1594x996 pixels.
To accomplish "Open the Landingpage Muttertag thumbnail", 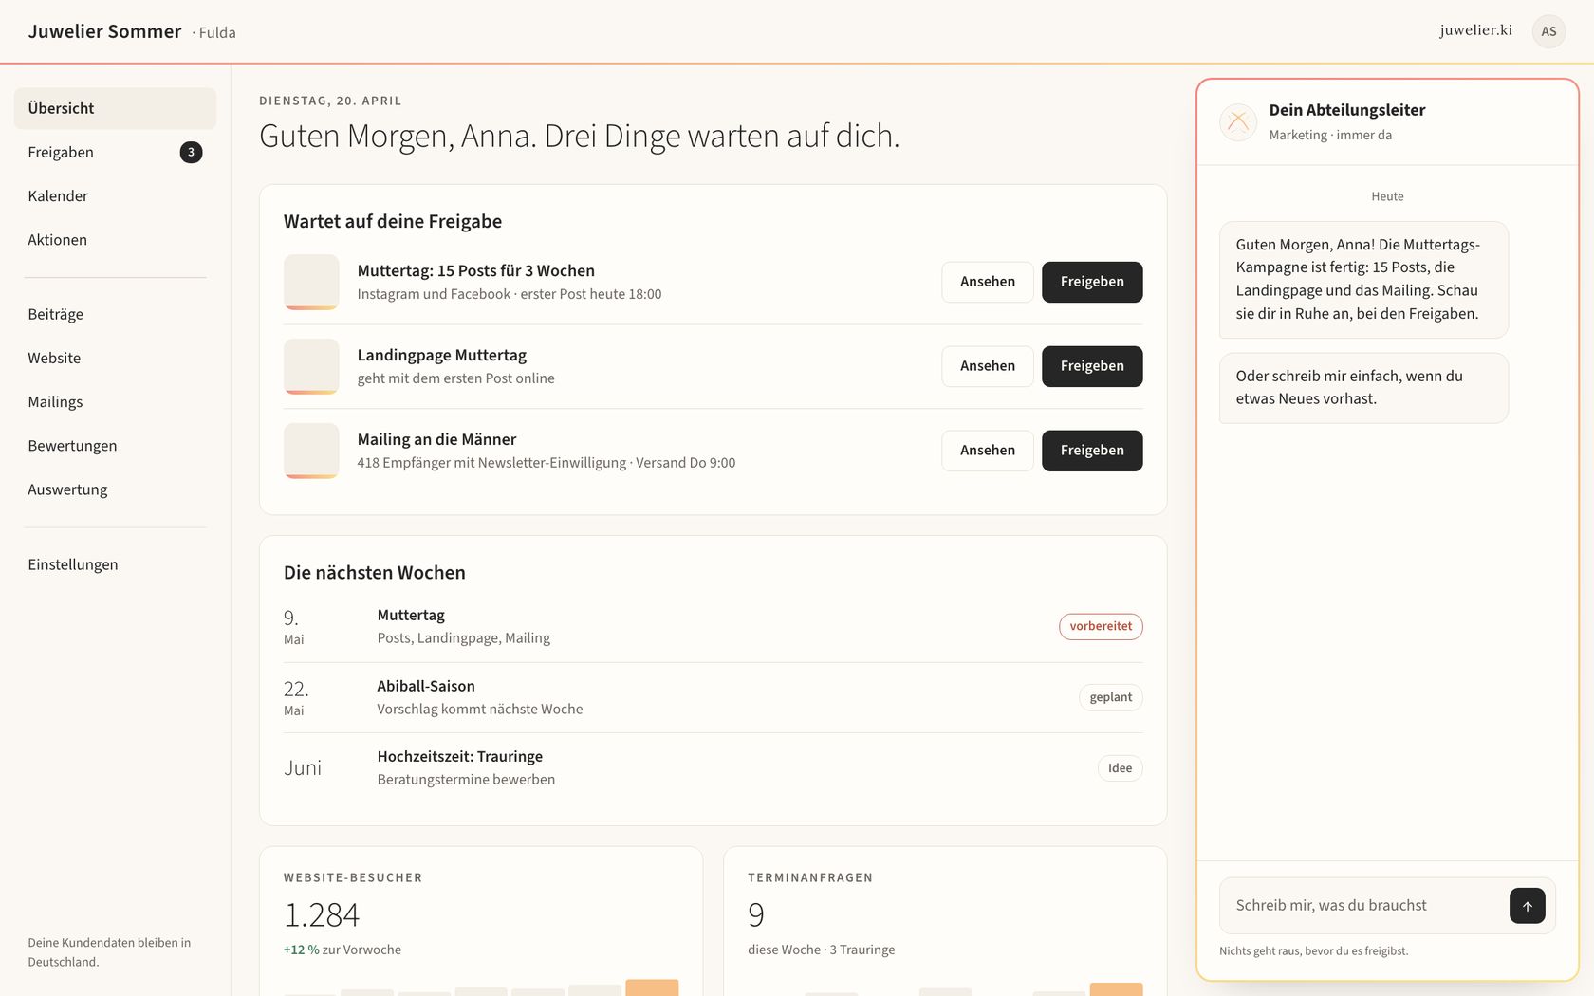I will (311, 366).
